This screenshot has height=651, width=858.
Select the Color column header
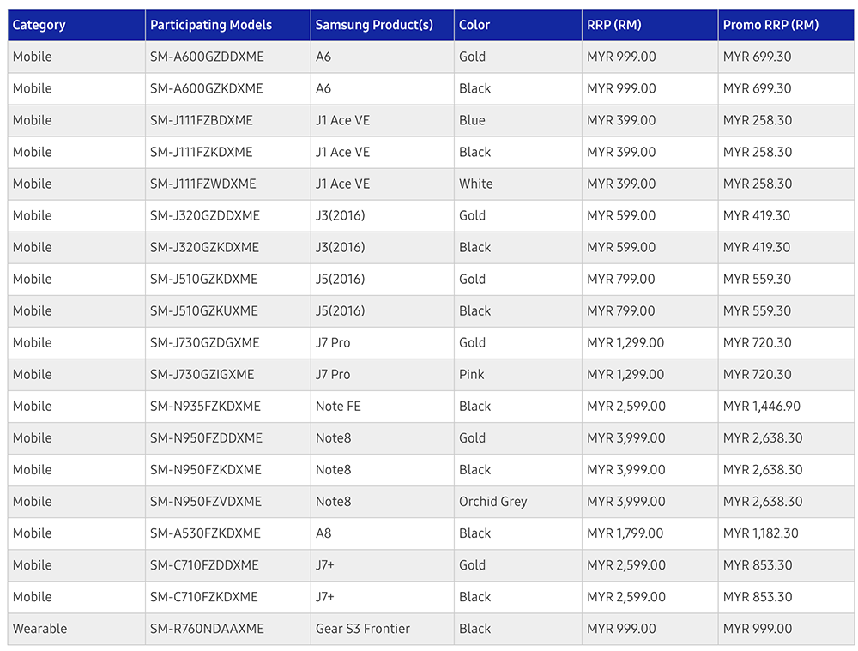474,25
